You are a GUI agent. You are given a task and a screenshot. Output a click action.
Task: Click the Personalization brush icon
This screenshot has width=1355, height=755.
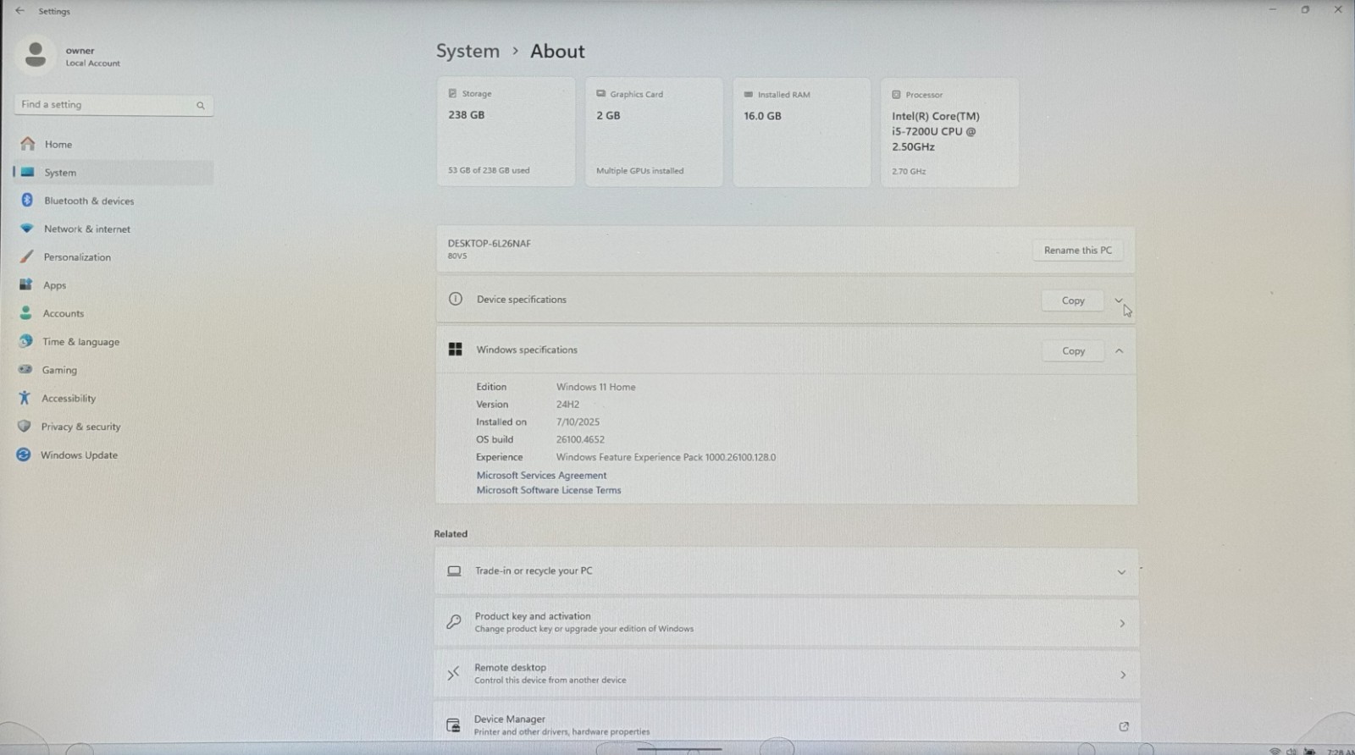click(27, 256)
